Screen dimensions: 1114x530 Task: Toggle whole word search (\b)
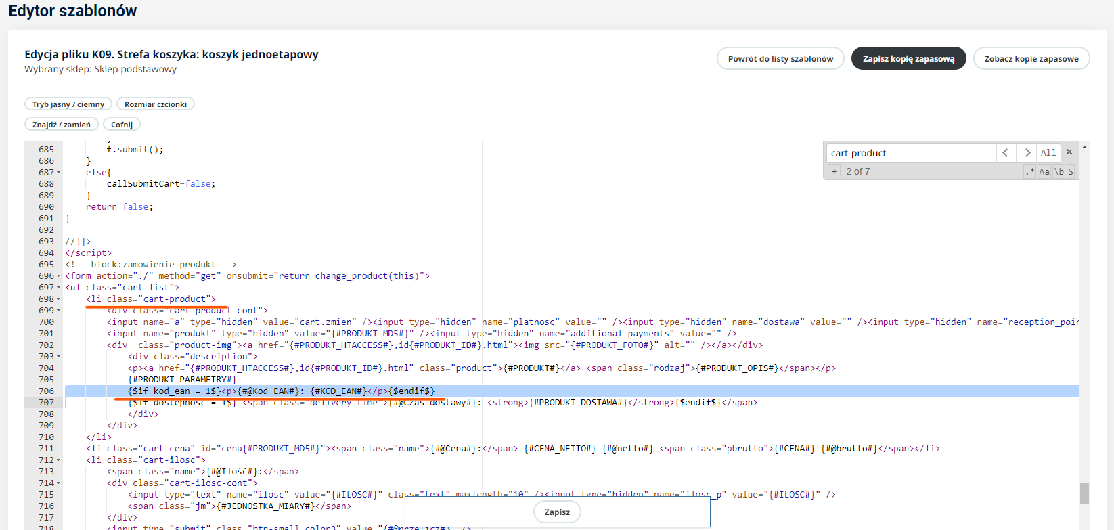[1059, 172]
